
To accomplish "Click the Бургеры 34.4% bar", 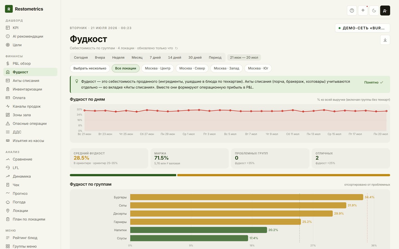I will click(247, 197).
